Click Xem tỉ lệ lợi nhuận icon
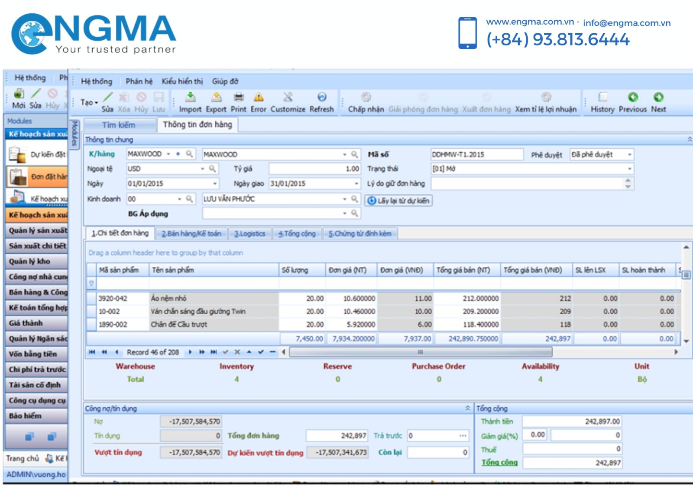693x489 pixels. click(546, 97)
